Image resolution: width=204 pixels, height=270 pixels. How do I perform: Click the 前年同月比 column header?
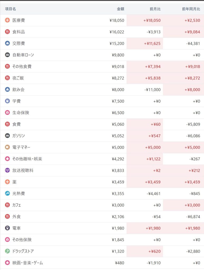(191, 9)
